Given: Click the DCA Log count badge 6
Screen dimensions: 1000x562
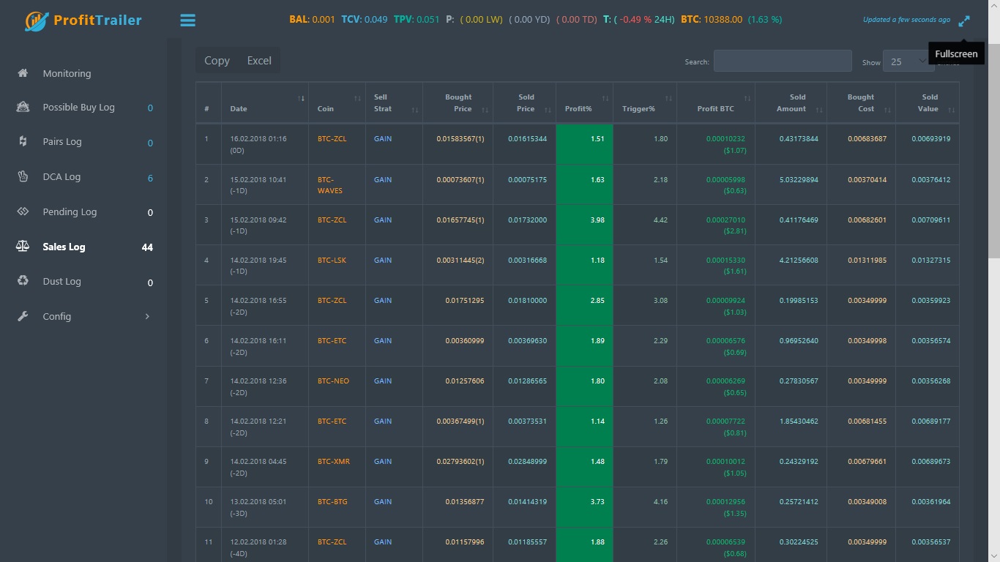Looking at the screenshot, I should pos(150,178).
